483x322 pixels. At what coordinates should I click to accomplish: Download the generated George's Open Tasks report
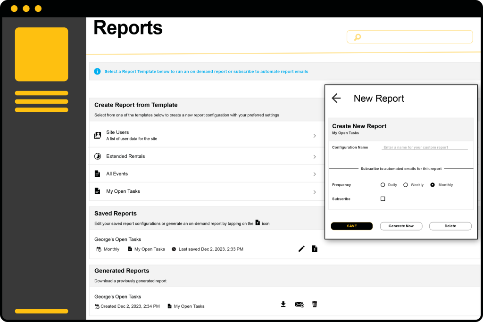(283, 304)
